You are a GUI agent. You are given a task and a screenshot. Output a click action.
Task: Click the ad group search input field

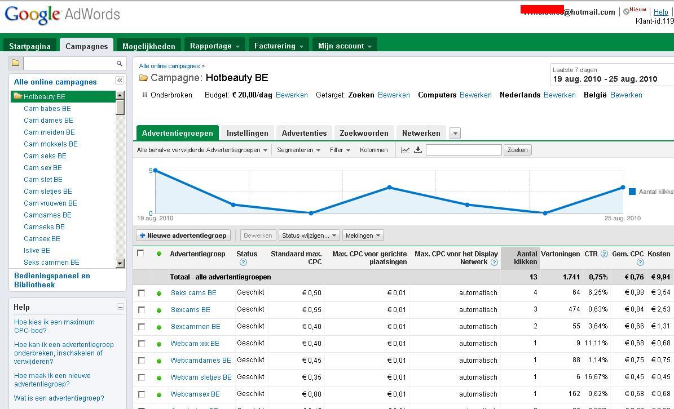(464, 150)
